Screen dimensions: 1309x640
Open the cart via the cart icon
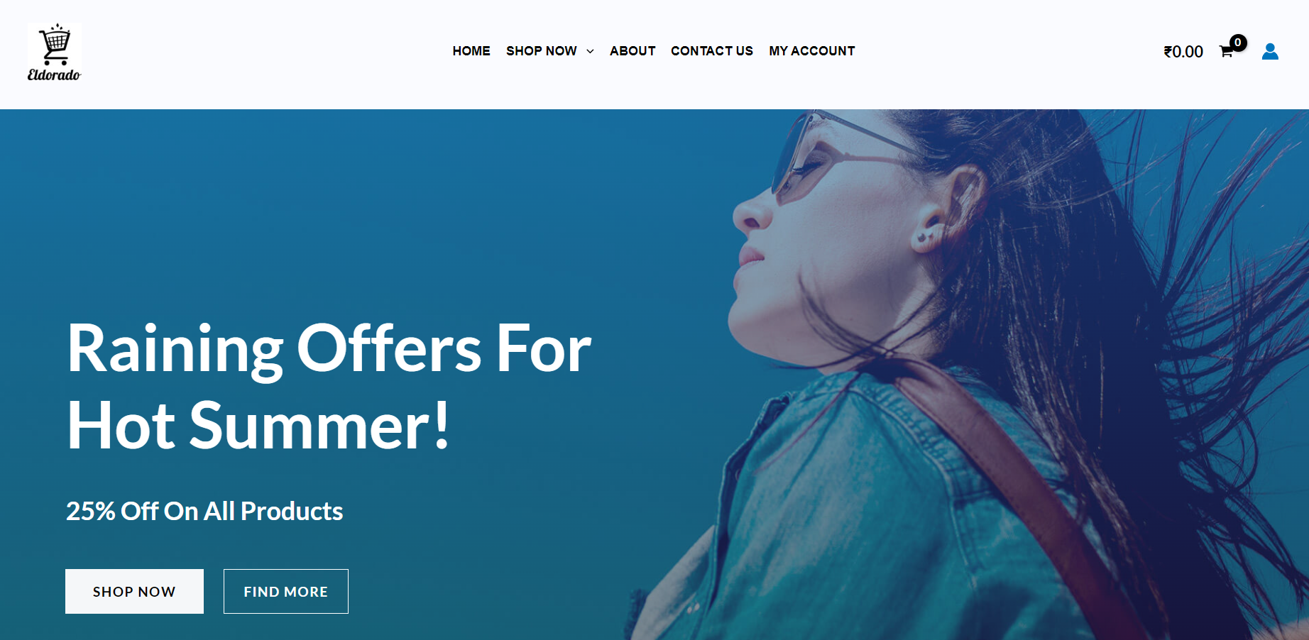(x=1226, y=52)
